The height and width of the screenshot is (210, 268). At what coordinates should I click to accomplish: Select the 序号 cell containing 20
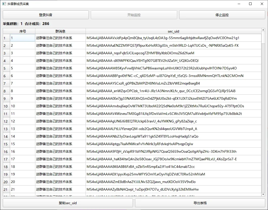[22, 182]
